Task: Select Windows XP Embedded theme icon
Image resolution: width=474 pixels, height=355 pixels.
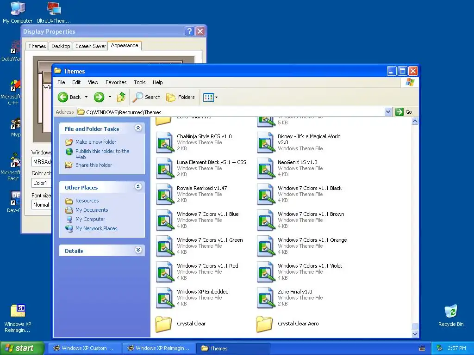Action: point(165,298)
